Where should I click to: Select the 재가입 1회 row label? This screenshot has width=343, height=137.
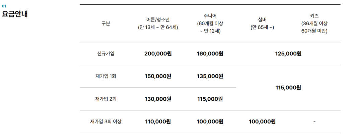click(106, 76)
